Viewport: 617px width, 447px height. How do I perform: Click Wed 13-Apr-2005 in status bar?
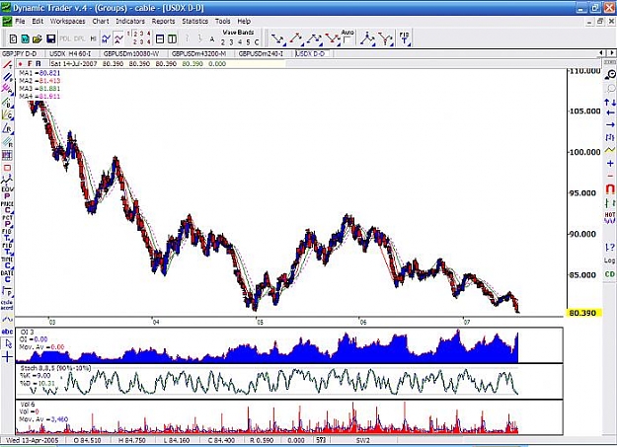pyautogui.click(x=33, y=440)
